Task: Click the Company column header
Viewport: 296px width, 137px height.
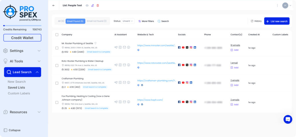Action: 67,35
